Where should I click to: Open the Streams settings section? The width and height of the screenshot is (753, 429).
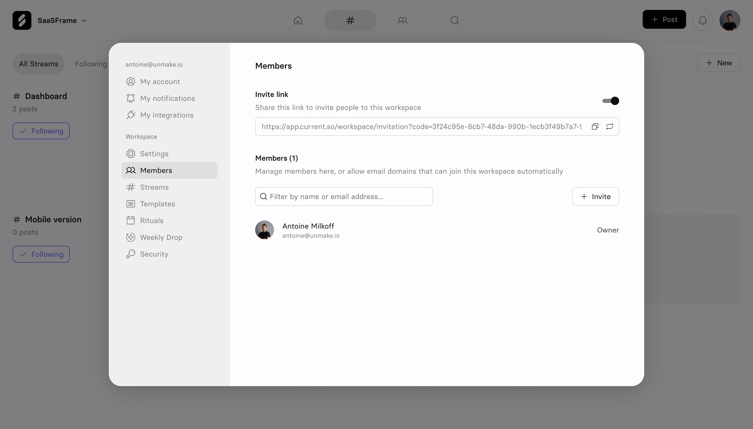[x=169, y=187]
